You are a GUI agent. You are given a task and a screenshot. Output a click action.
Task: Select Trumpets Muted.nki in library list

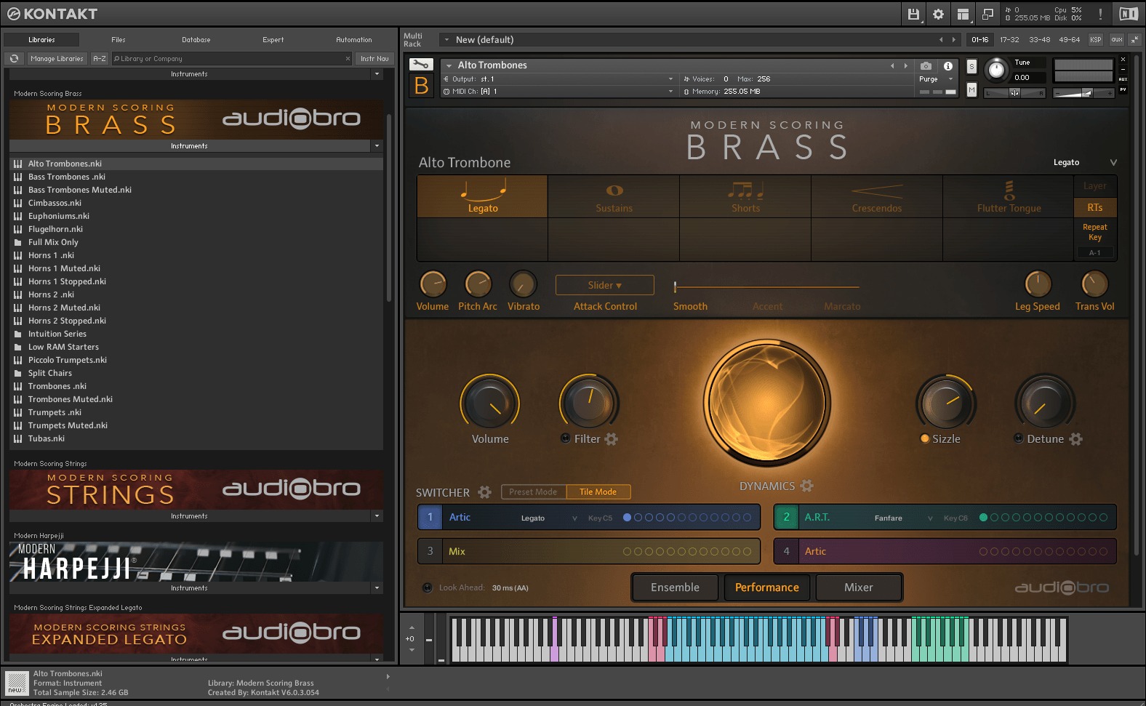[x=68, y=425]
